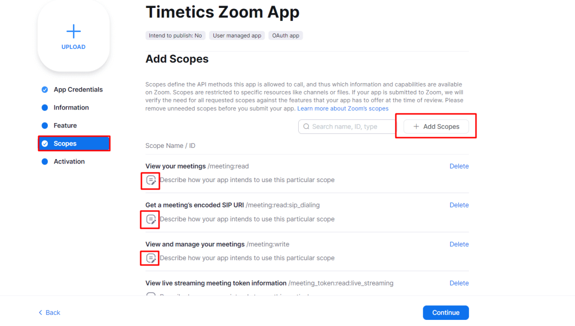Delete the live streaming token scope
575x326 pixels.
click(x=459, y=283)
